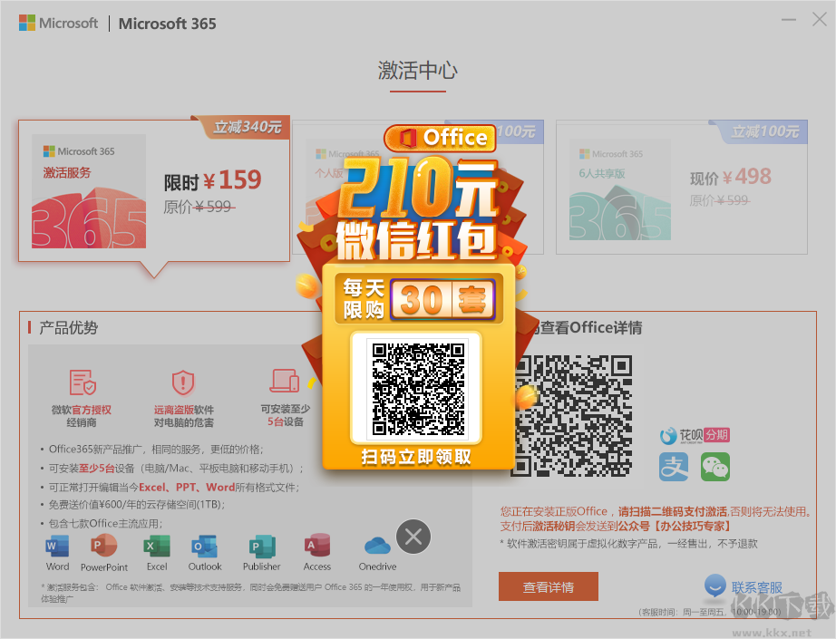Select the PowerPoint application icon

pos(103,544)
